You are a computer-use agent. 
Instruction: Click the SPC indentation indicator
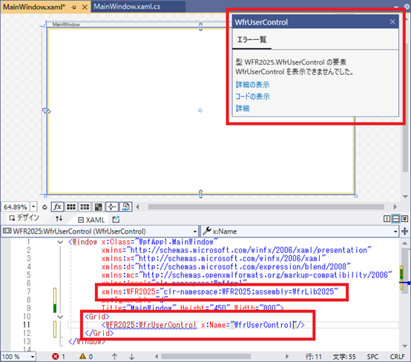click(372, 357)
